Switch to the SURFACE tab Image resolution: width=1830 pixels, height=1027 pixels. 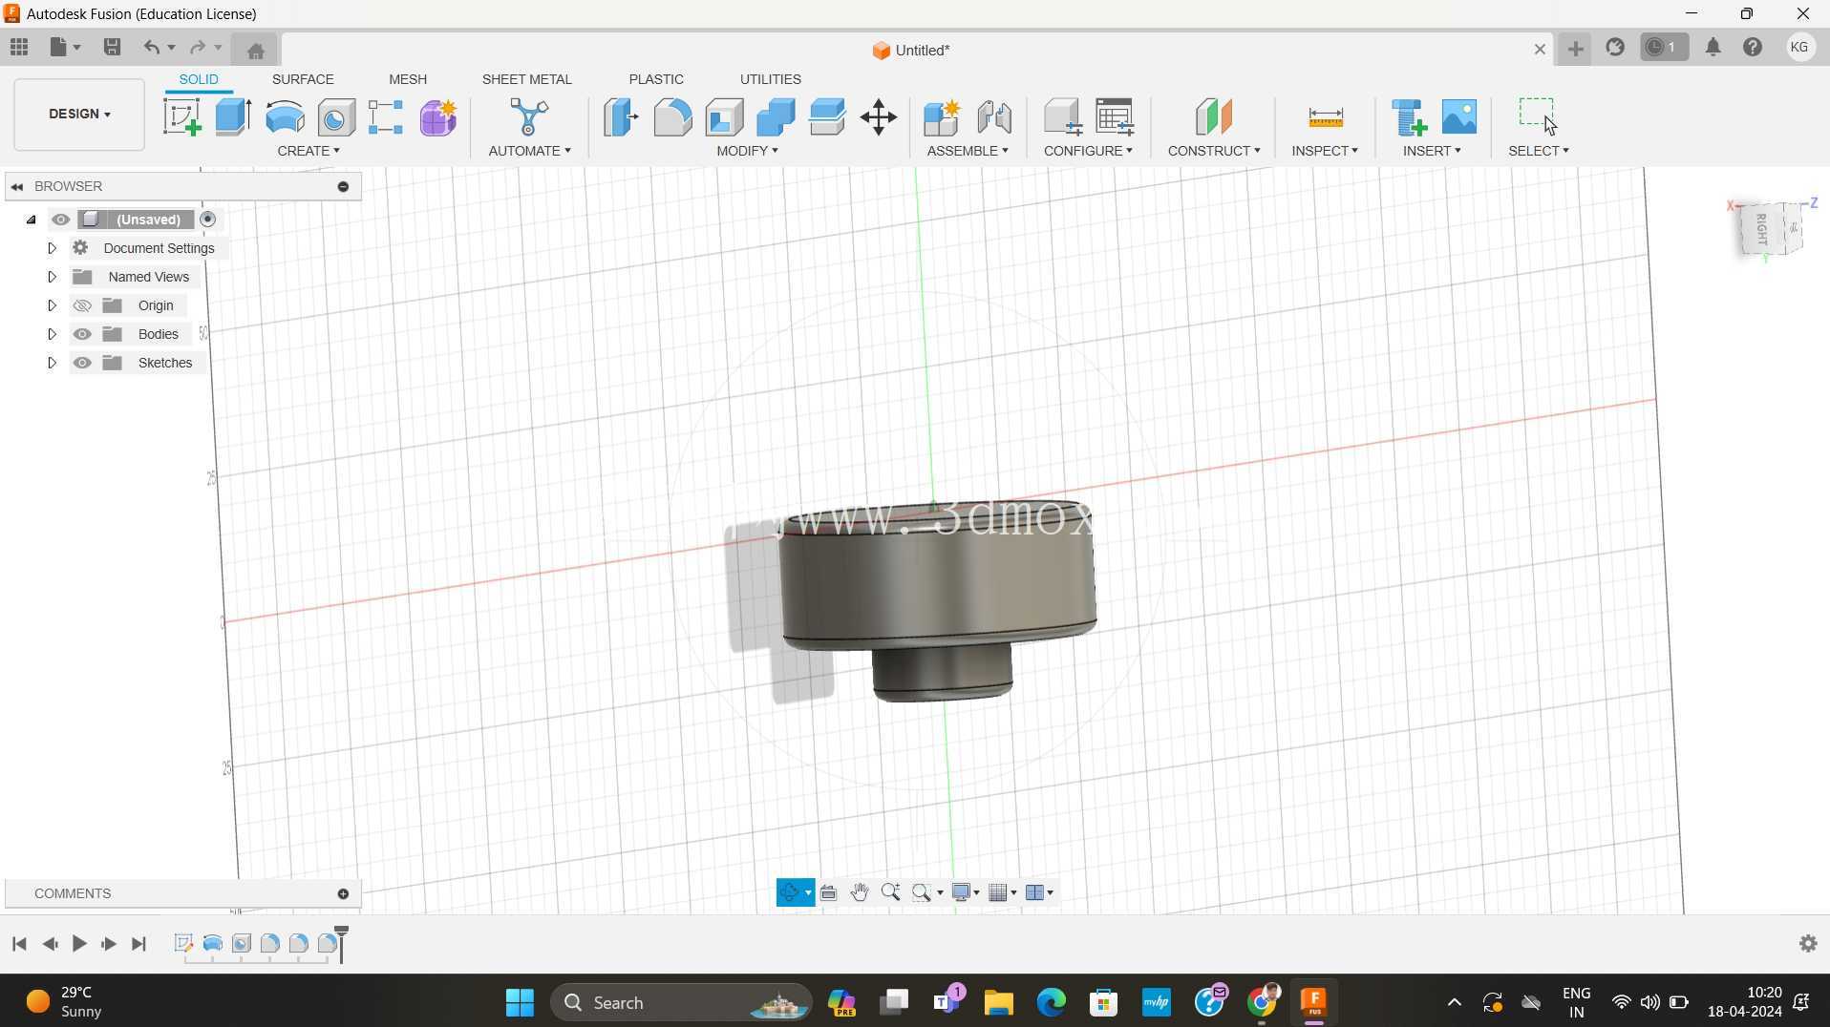[303, 79]
